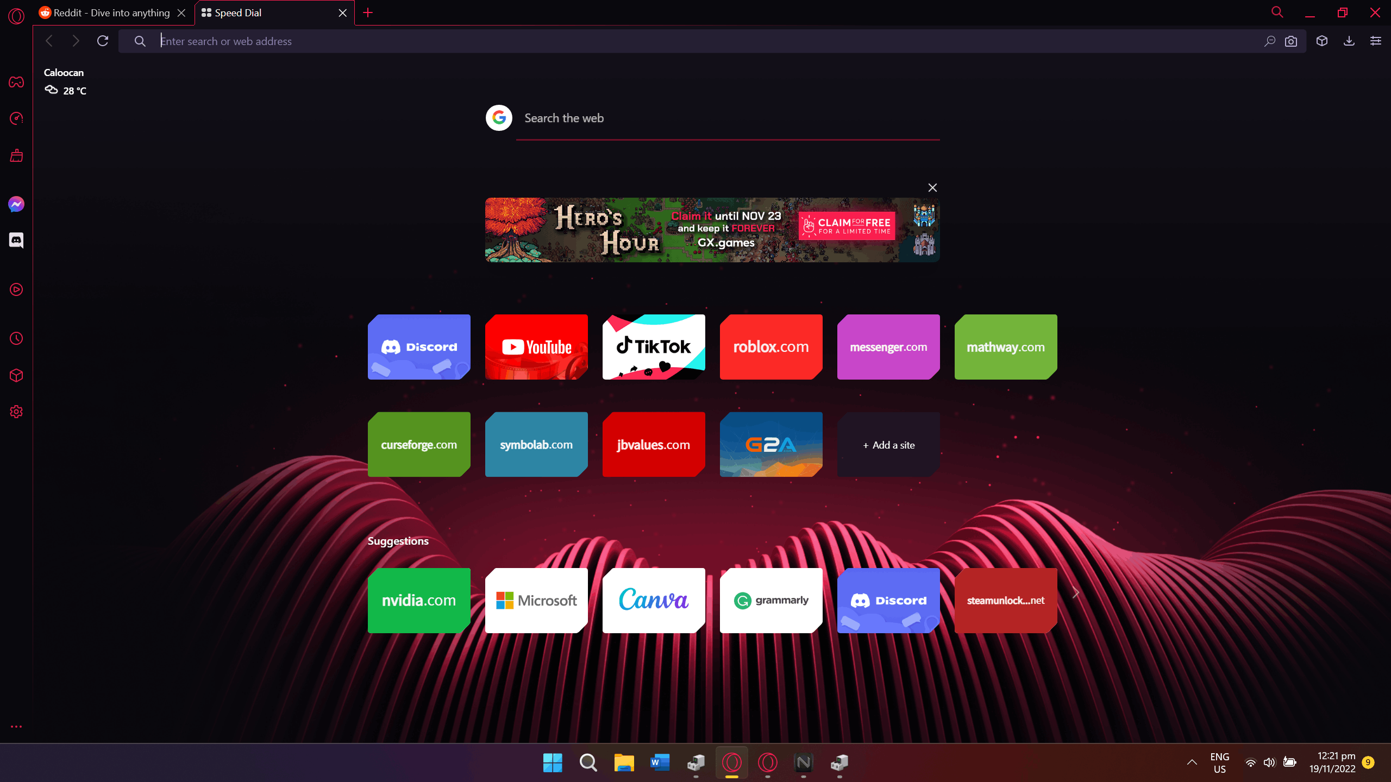Open History clock icon in sidebar
Screen dimensions: 1391x782
16,338
